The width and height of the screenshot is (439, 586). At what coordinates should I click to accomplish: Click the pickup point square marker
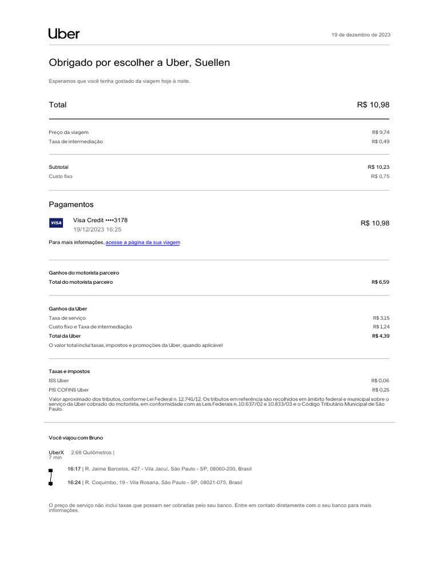[x=51, y=469]
